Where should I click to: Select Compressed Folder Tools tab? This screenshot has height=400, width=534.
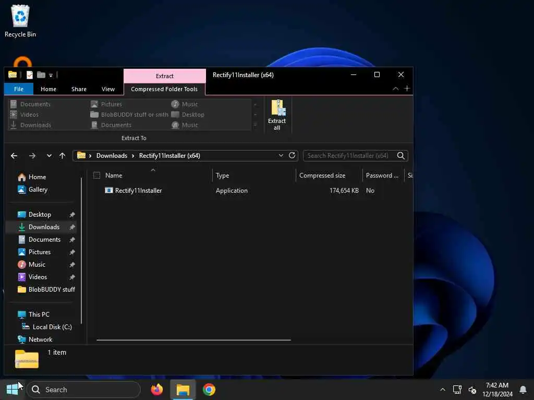(x=164, y=89)
